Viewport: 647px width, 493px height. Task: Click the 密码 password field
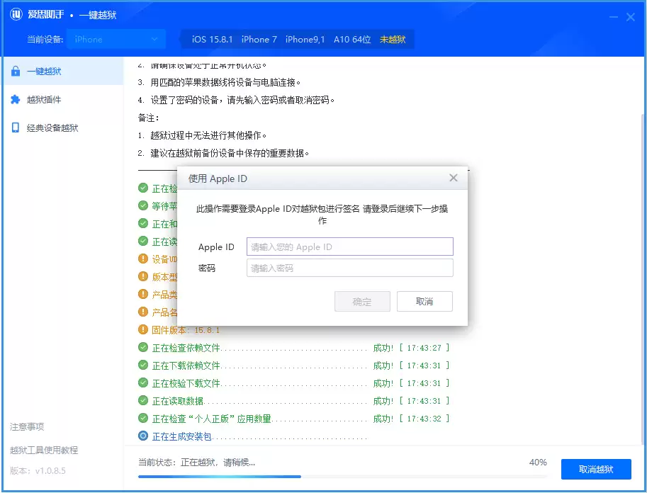(349, 268)
